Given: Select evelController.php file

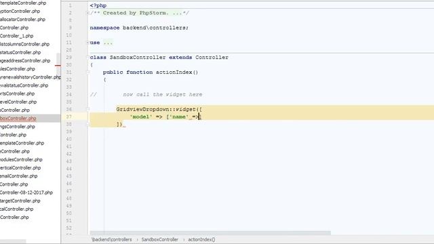Looking at the screenshot, I should (18, 102).
